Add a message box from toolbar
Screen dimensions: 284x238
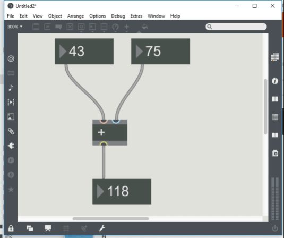pyautogui.click(x=47, y=27)
